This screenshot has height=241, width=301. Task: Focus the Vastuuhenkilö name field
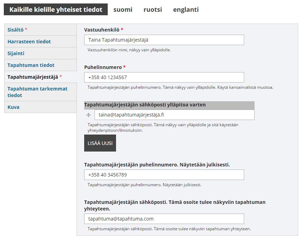tap(164, 40)
